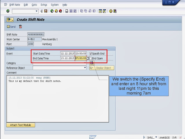Screen dimensions: 185x139
Task: Open the Reference Object dropdown
Action: pos(85,68)
